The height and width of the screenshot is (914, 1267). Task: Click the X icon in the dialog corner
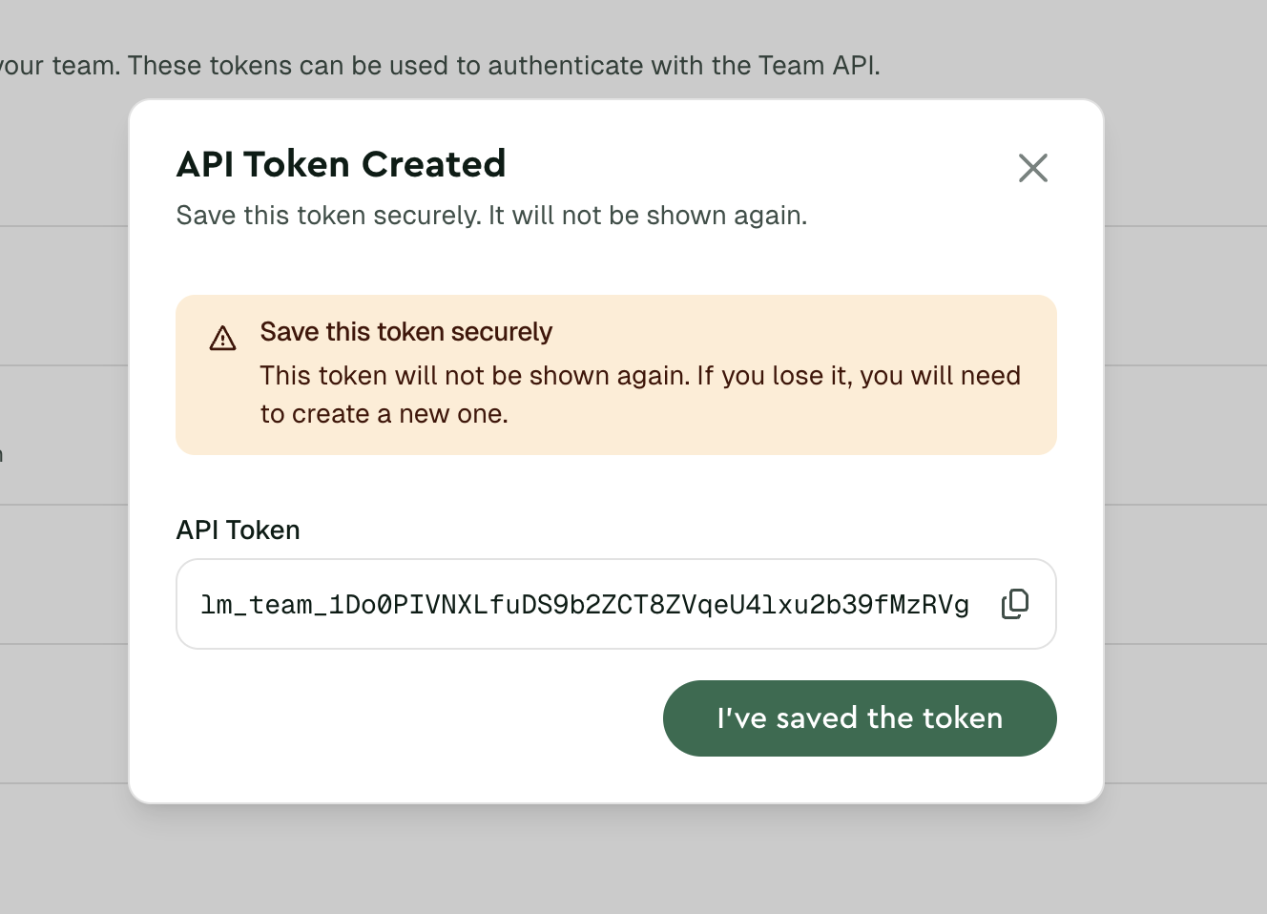(1033, 168)
